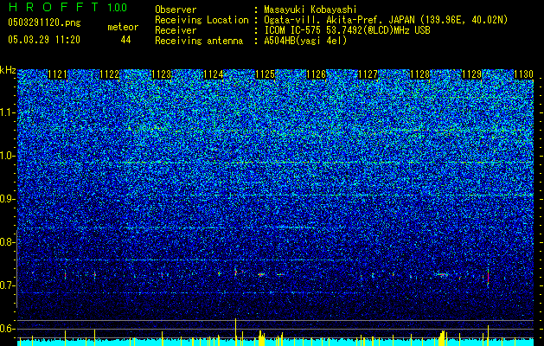The height and width of the screenshot is (346, 544).
Task: Click the 0.6 kHz axis label
Action: pos(6,329)
